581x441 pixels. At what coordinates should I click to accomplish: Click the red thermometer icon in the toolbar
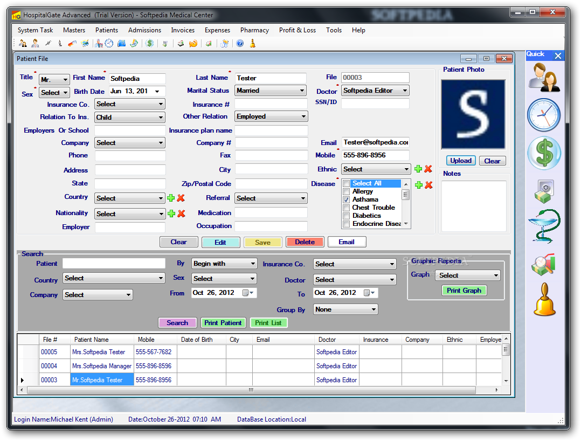coord(72,43)
